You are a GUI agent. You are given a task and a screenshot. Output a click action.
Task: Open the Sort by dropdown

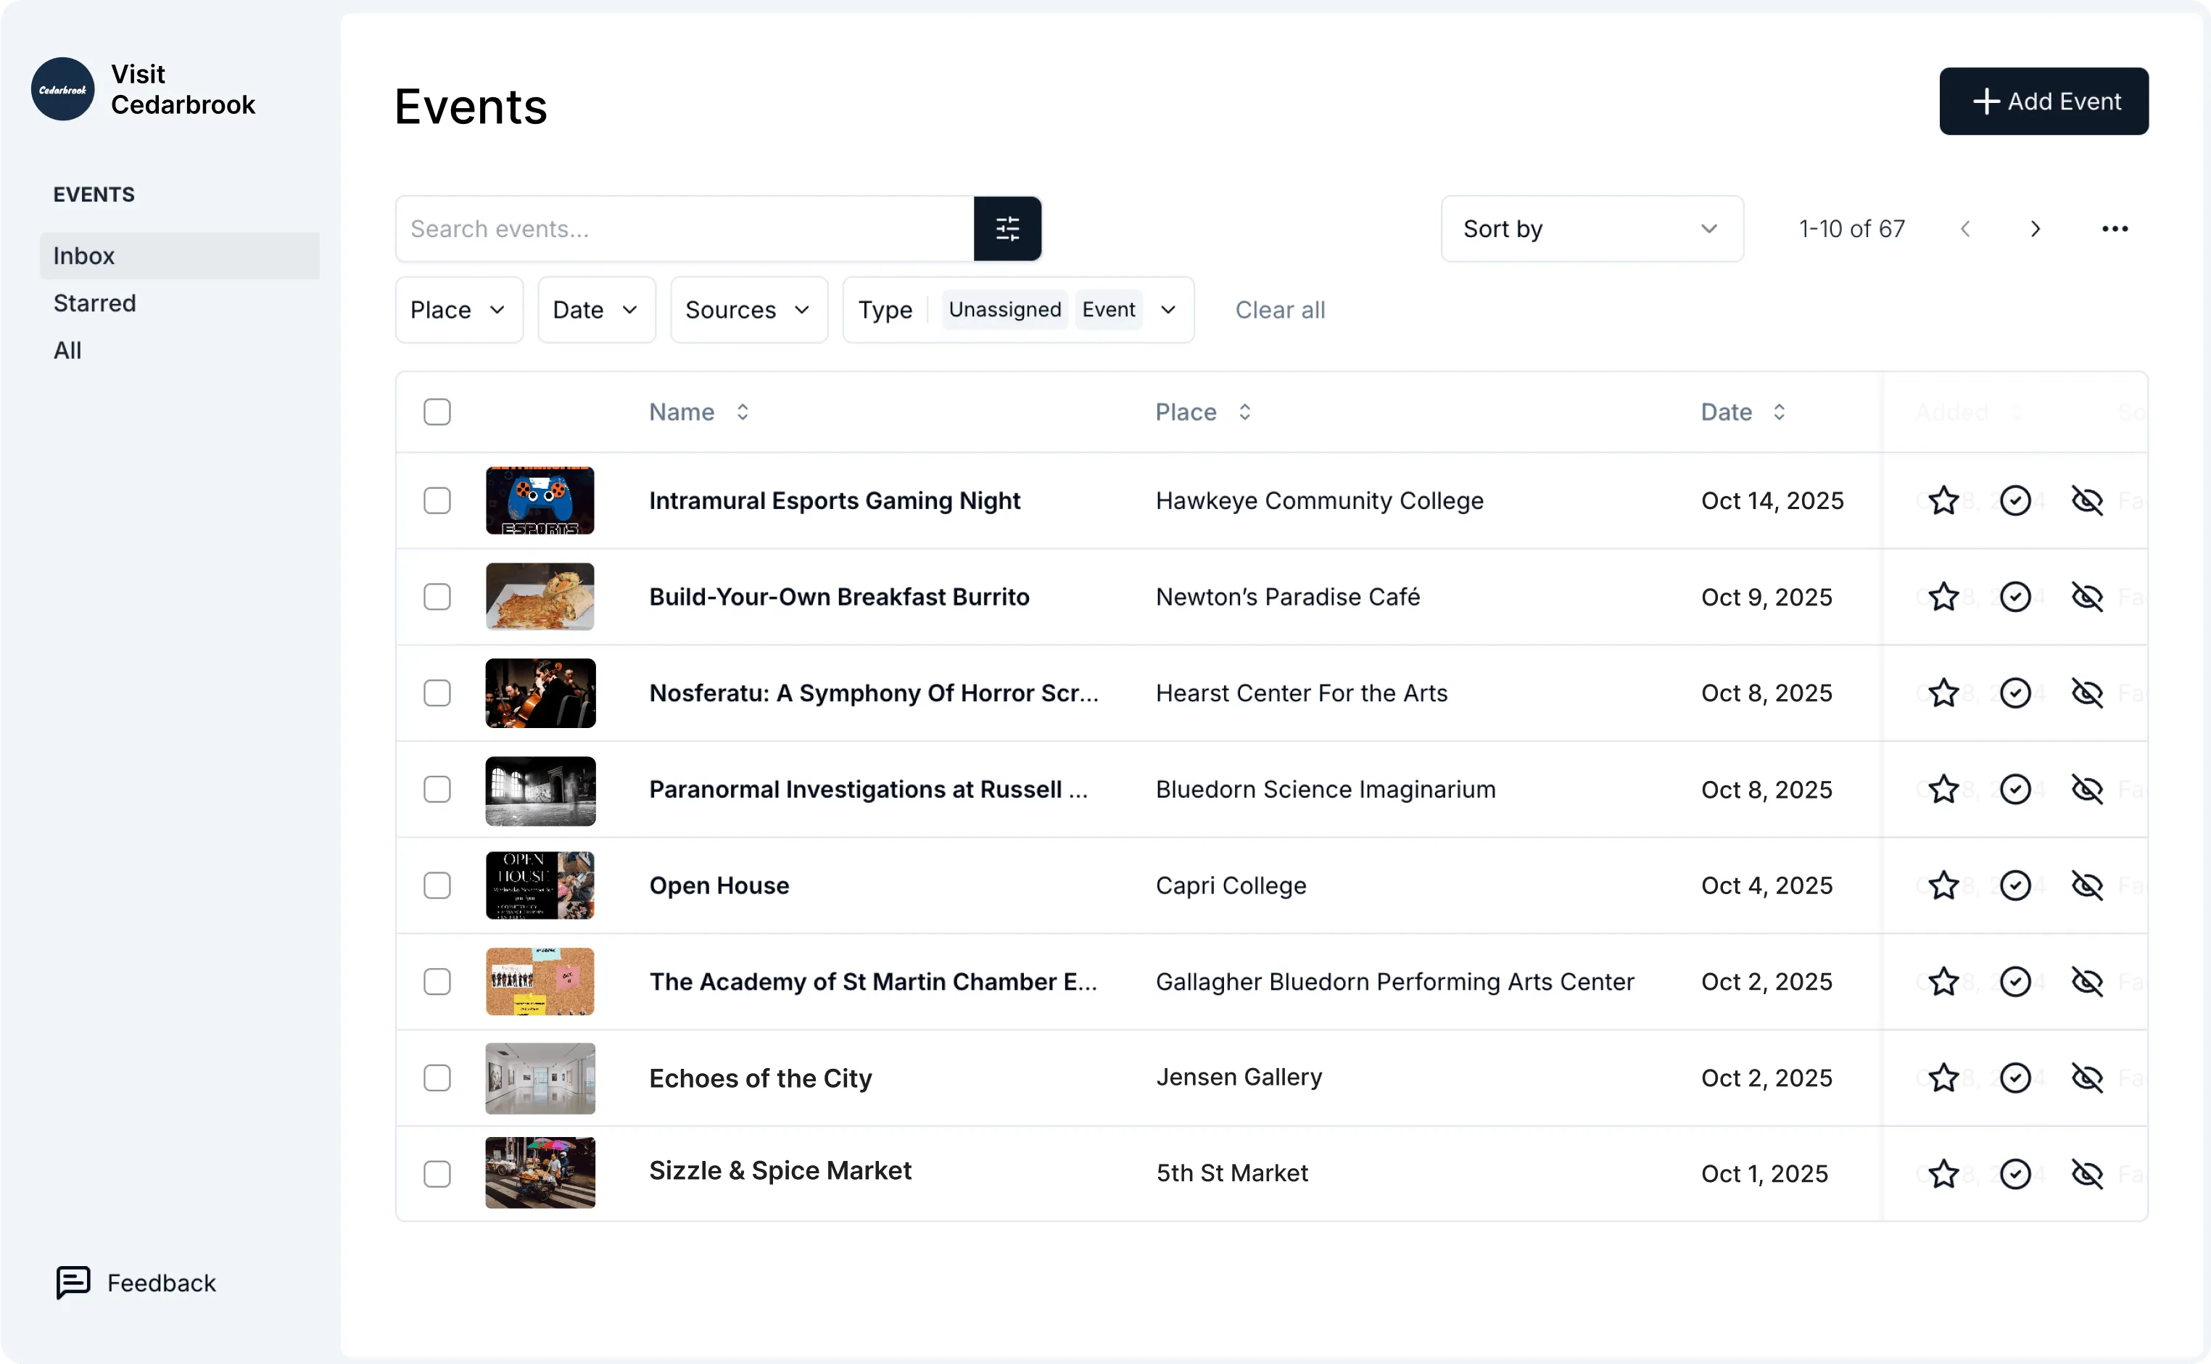tap(1591, 229)
